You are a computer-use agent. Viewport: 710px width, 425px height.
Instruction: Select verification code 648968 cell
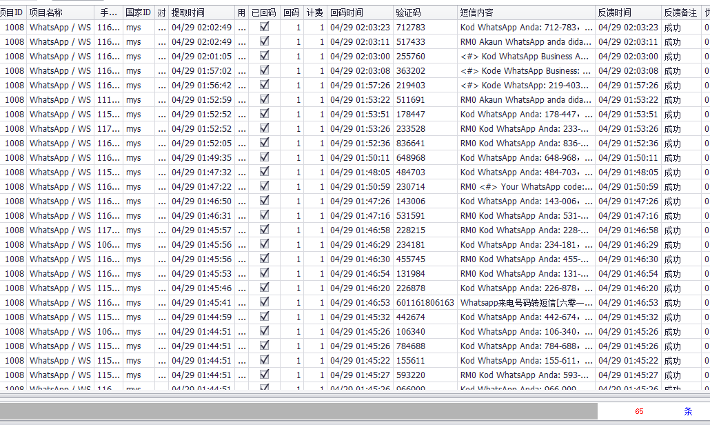425,158
